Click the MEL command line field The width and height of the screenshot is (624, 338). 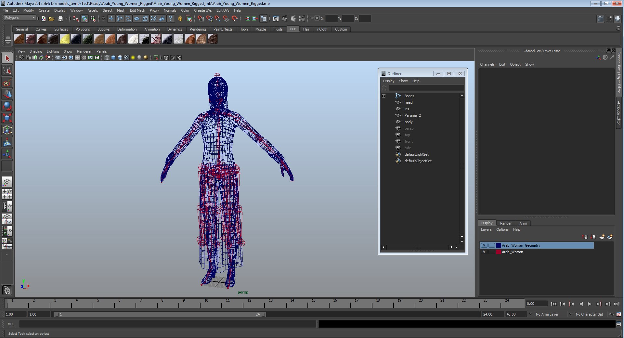(x=167, y=324)
